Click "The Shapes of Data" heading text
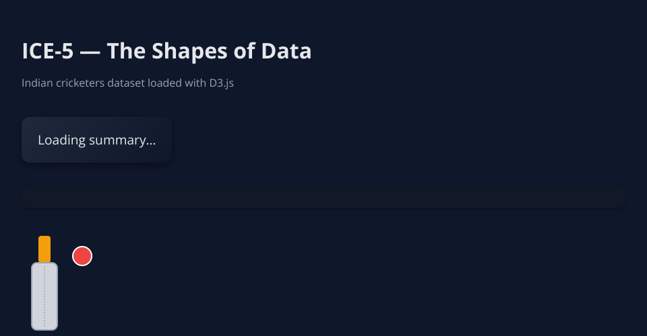Image resolution: width=647 pixels, height=336 pixels. tap(209, 51)
